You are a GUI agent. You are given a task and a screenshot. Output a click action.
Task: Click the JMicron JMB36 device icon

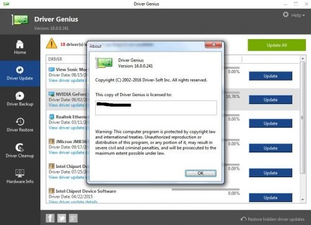(52, 141)
